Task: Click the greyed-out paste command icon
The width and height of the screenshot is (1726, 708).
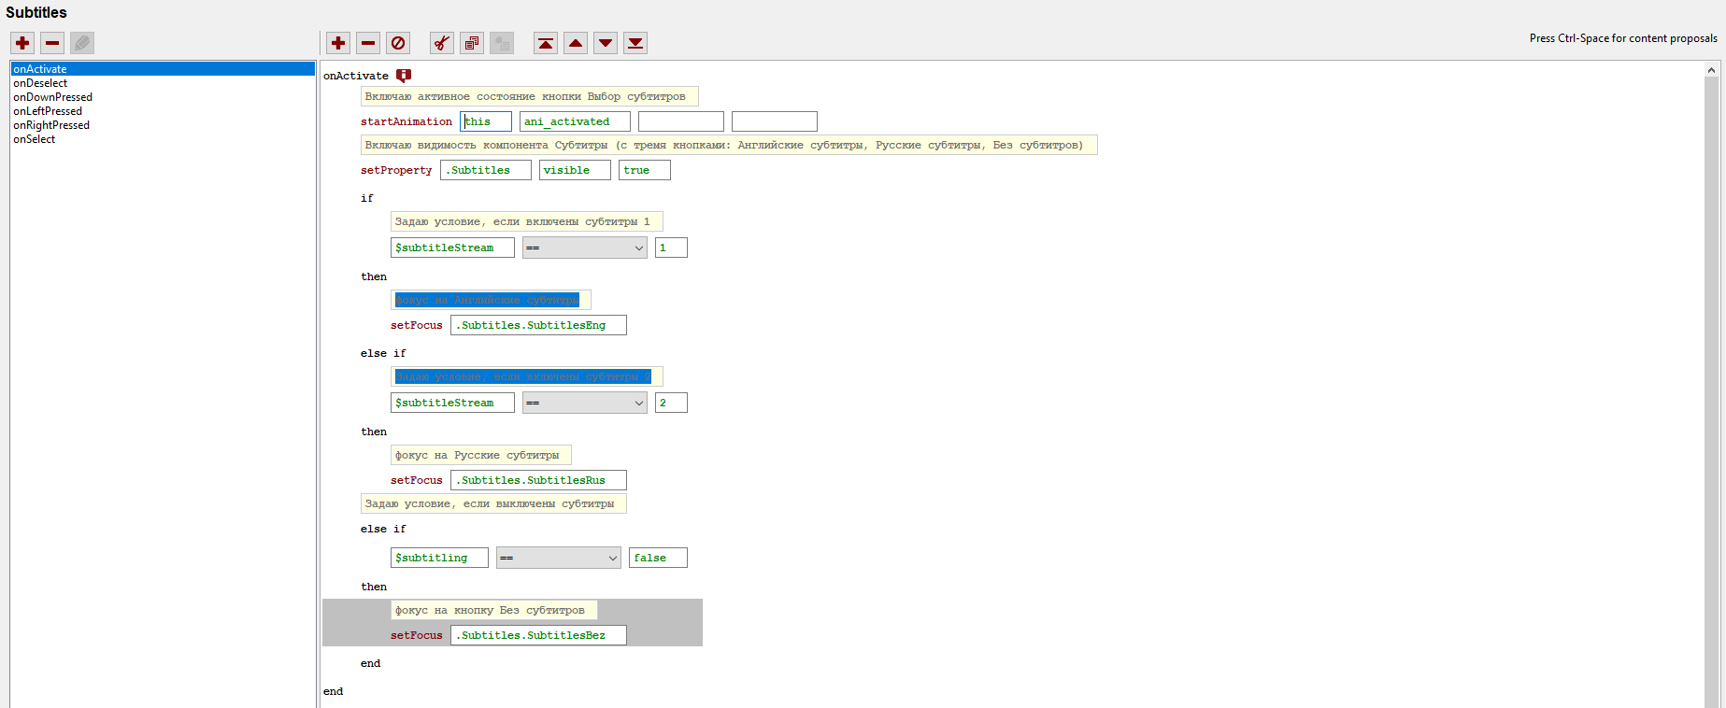Action: click(x=502, y=43)
